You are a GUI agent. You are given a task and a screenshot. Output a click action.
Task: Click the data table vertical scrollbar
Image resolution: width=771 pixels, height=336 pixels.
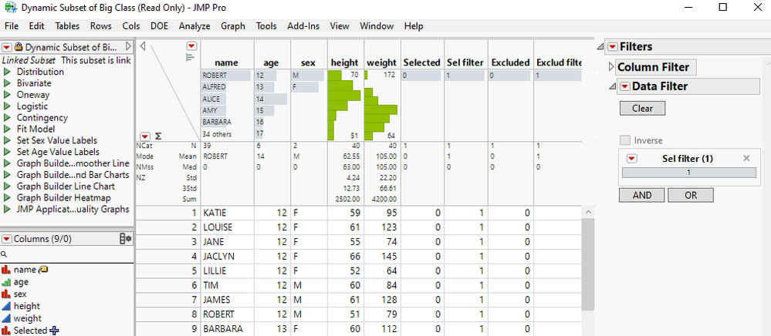[587, 265]
